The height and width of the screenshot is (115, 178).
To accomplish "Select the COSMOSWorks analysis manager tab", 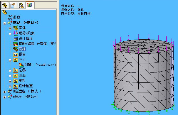I will 29,5.
